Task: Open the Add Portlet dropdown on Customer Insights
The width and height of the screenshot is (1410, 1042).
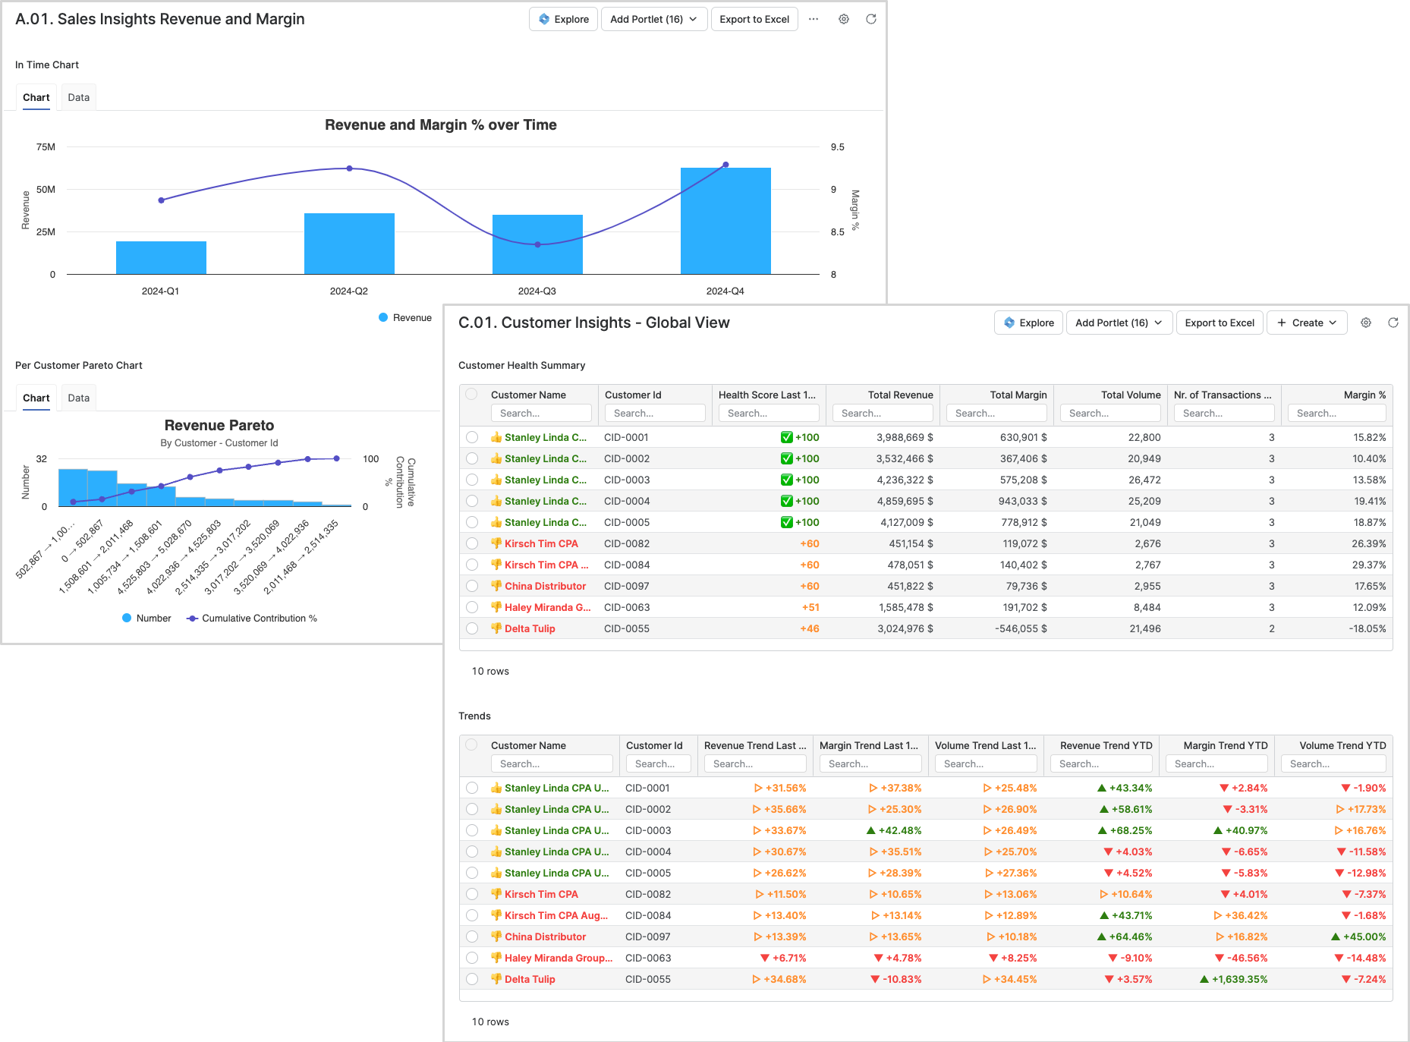Action: [x=1118, y=323]
